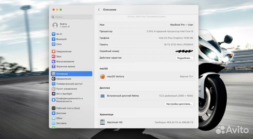The image size is (253, 139).
Task: Click the yellow minimize window button
Action: (57, 10)
